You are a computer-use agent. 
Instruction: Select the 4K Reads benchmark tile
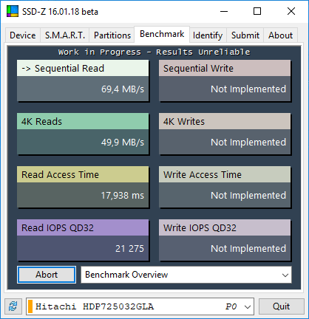[x=83, y=134]
